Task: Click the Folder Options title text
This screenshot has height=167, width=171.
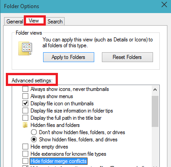Action: tap(22, 6)
